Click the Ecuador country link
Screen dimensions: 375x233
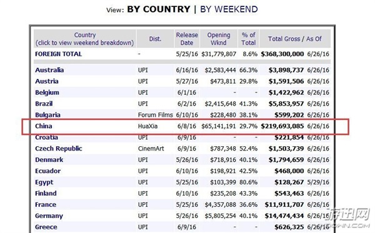(48, 171)
